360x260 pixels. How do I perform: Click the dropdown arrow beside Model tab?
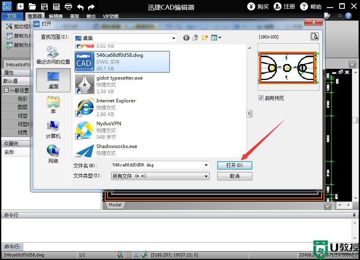click(x=327, y=206)
